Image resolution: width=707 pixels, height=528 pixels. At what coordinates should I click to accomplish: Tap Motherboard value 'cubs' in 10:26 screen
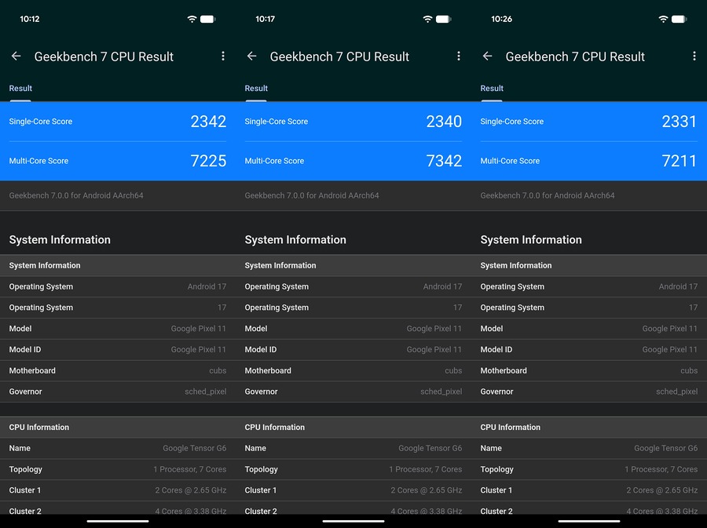[x=689, y=371]
